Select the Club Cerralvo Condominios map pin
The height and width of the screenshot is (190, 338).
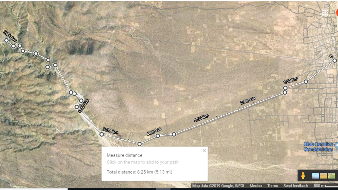[x=336, y=145]
